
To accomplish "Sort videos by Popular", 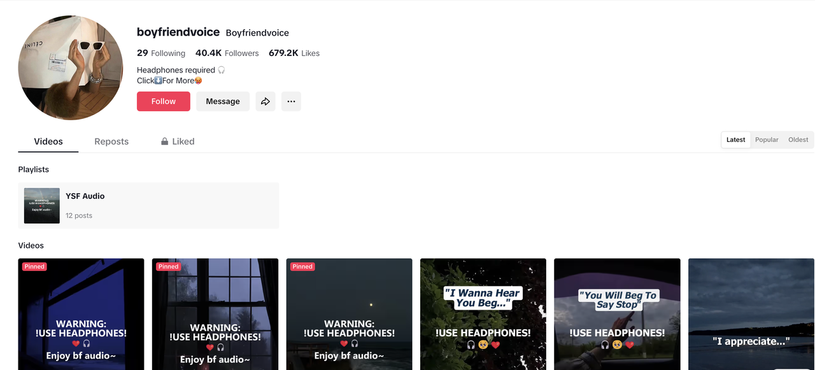I will 767,140.
